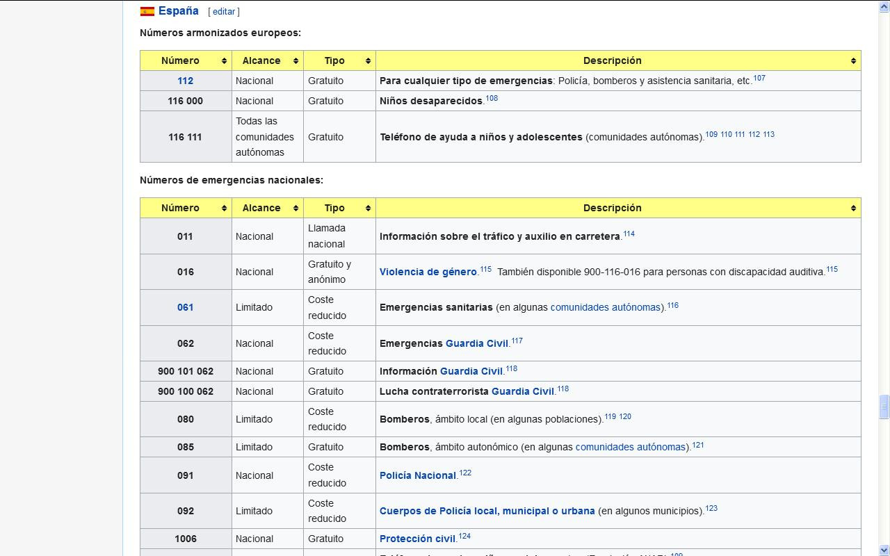Click reference 113 in the 116 111 row
This screenshot has height=556, width=890.
click(768, 134)
